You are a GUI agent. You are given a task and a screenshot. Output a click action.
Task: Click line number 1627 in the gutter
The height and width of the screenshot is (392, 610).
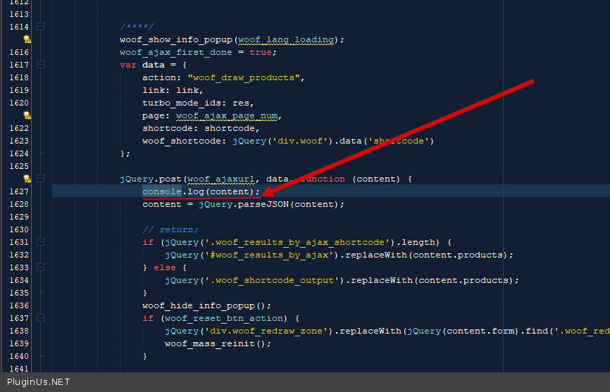(19, 191)
